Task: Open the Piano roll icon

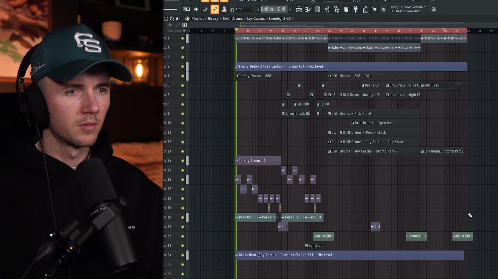Action: (x=308, y=10)
